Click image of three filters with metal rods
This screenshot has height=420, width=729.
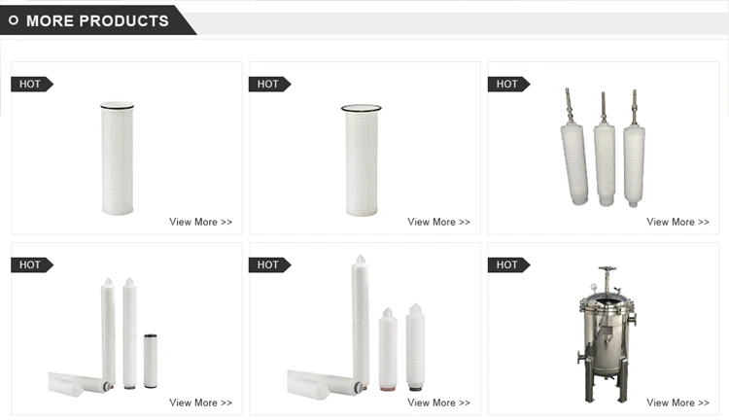603,148
